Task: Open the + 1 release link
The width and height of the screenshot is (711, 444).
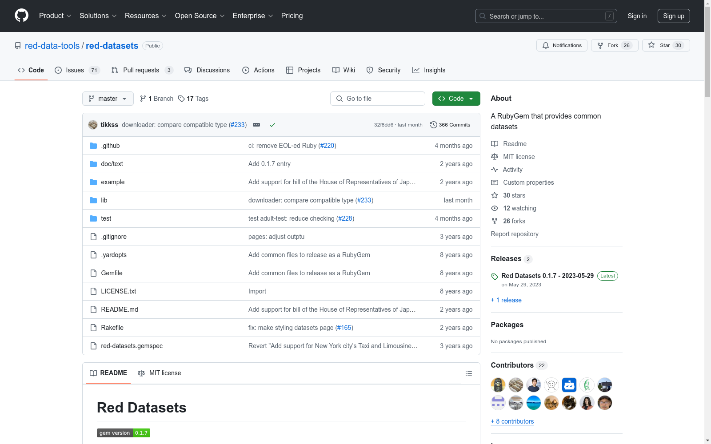Action: click(506, 300)
